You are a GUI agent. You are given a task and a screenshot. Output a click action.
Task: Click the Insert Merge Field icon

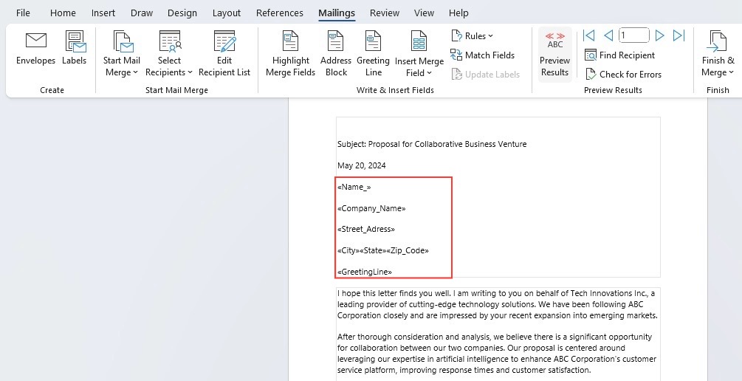tap(419, 41)
